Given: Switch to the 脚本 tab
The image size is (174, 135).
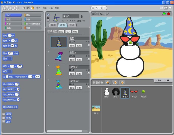Looking at the screenshot, I should click(x=53, y=25).
